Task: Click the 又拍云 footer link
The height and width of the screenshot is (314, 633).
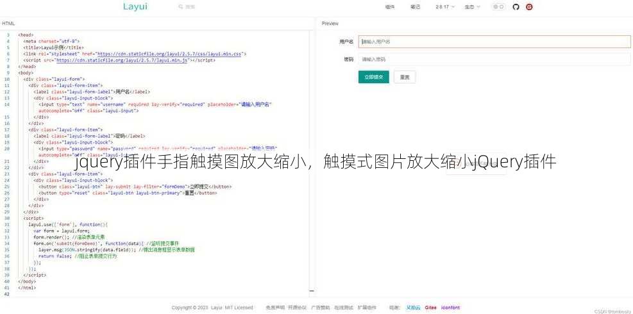Action: pos(413,308)
